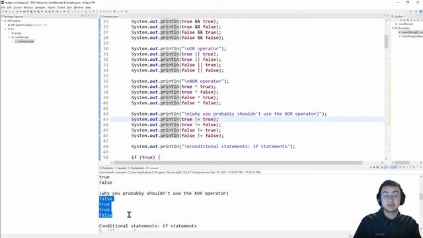Click the Save toolbar icon
This screenshot has height=238, width=423.
pos(10,12)
